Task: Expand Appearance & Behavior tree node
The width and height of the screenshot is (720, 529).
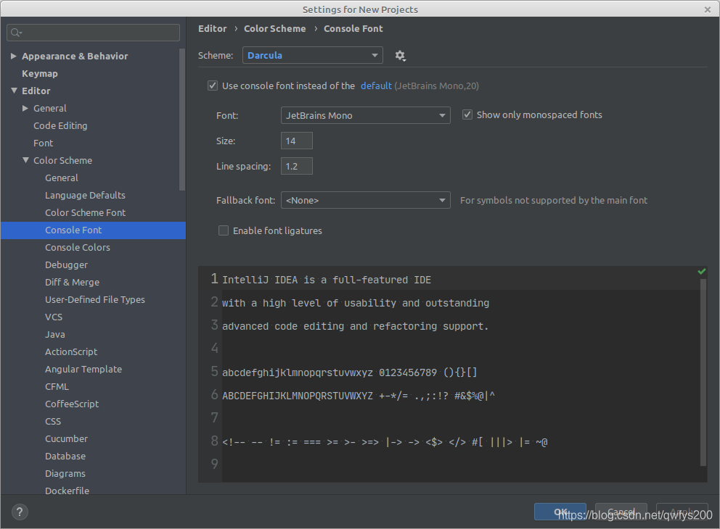Action: point(13,56)
